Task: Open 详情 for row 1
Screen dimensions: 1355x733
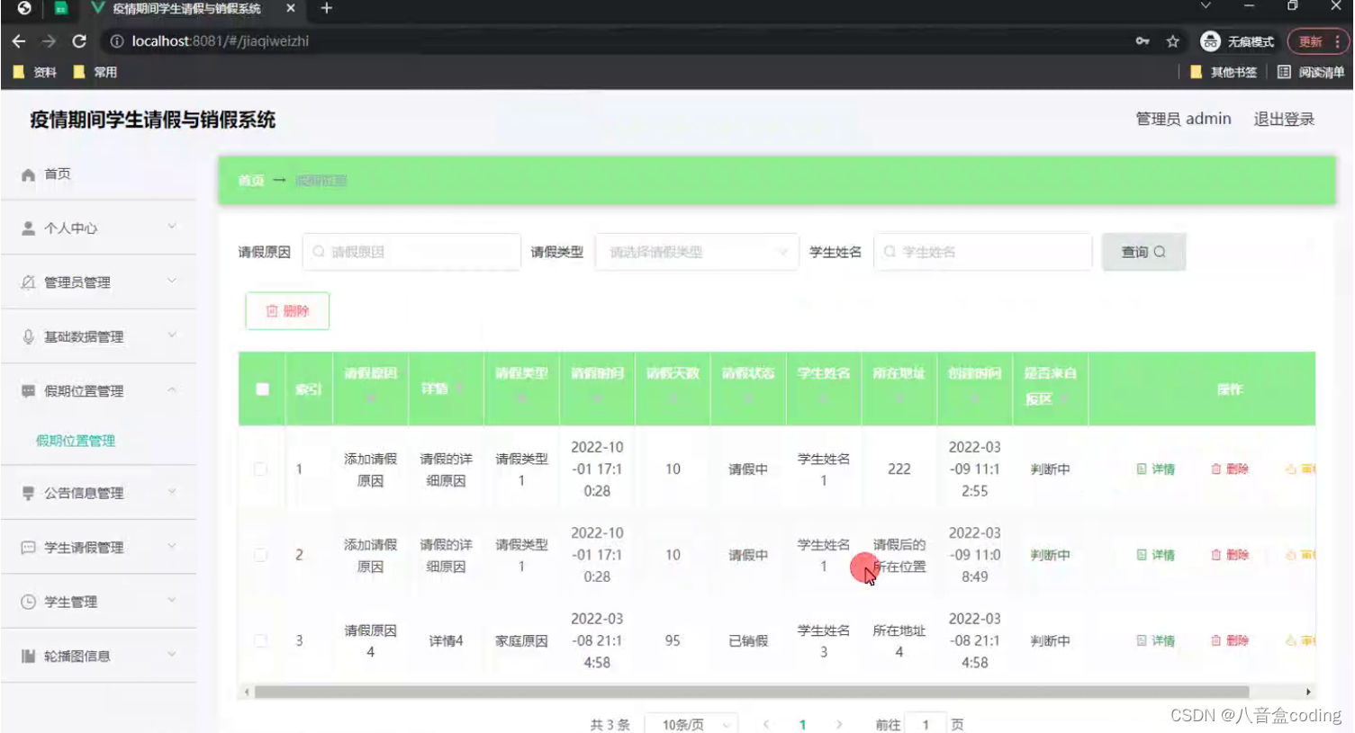Action: click(1156, 469)
